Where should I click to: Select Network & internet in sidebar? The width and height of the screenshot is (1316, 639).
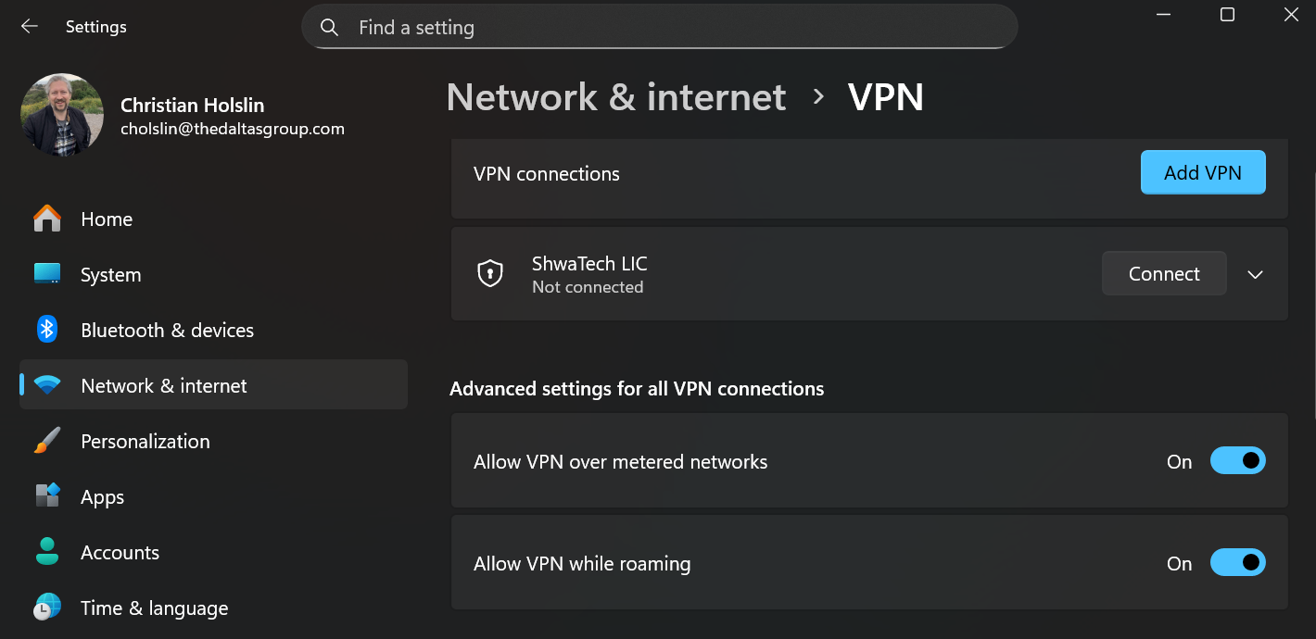coord(213,385)
